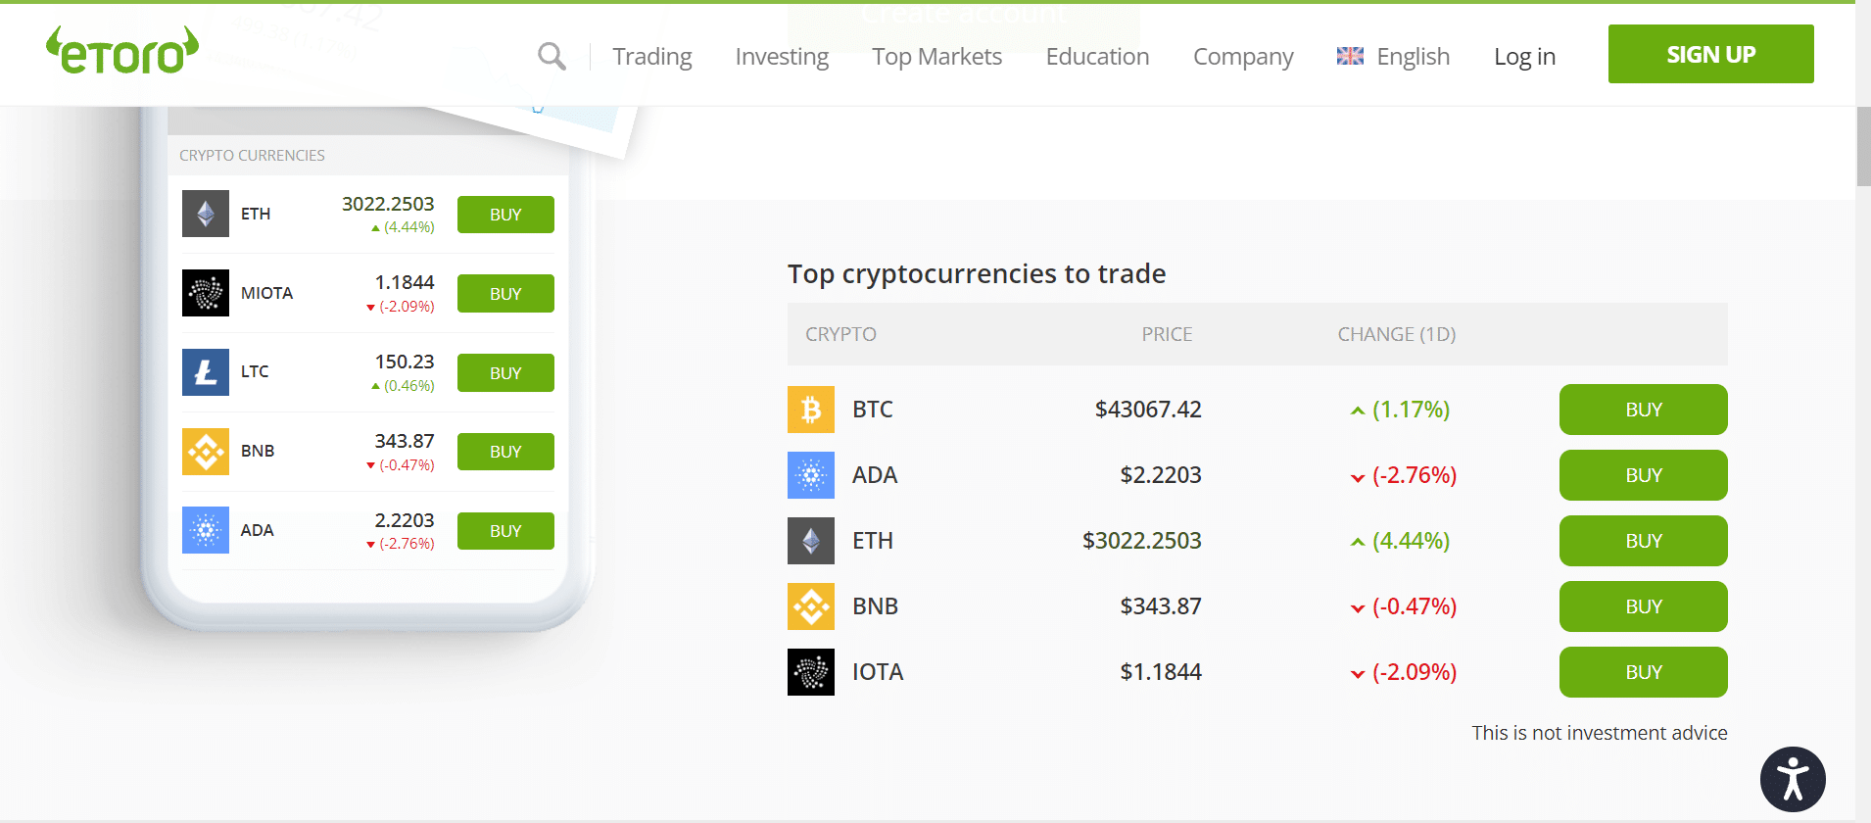Click the vertical page scrollbar thumb

pos(1863,146)
